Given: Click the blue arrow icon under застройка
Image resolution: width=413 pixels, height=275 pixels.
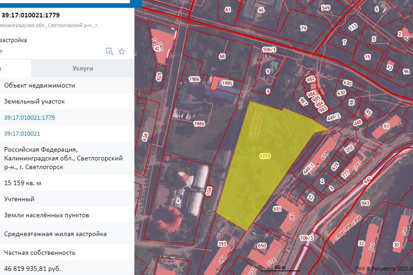Looking at the screenshot, I should point(1,51).
